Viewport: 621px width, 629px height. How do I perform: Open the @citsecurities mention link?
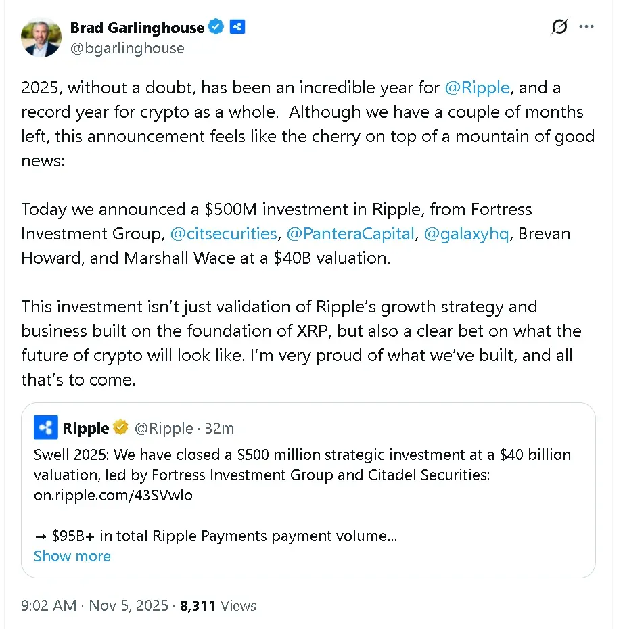[223, 234]
